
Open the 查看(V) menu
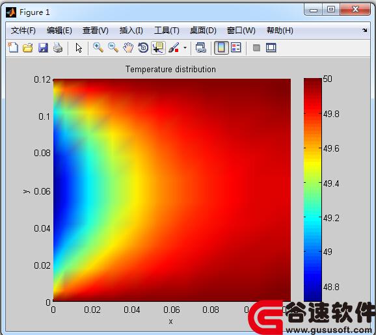(96, 31)
